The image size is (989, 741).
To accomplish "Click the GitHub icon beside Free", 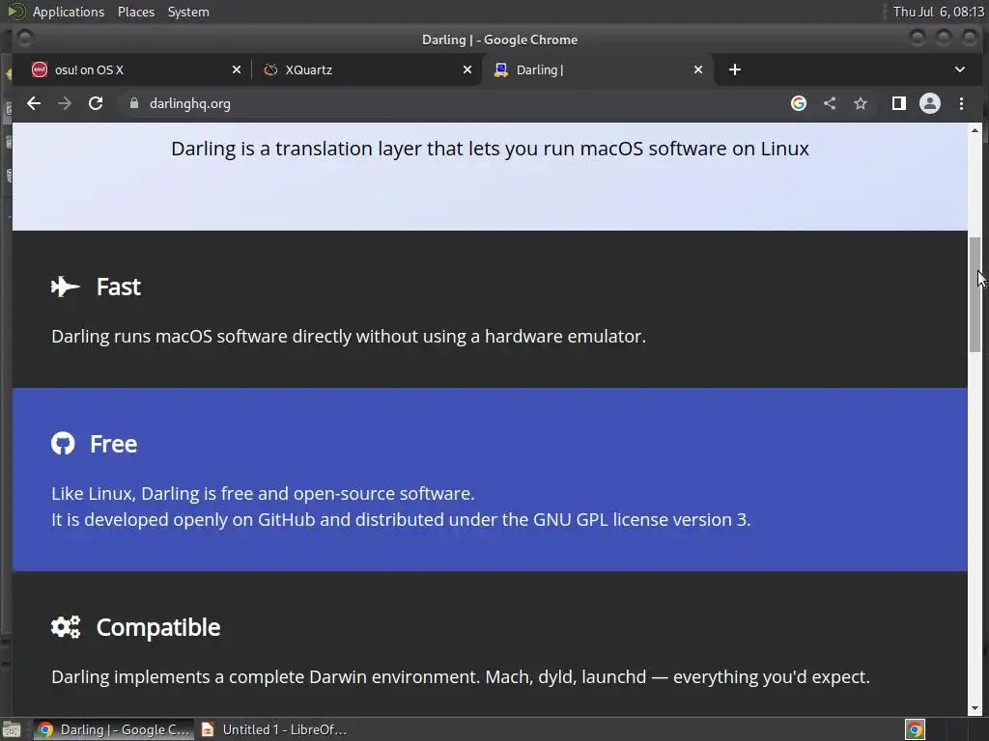I will [63, 444].
